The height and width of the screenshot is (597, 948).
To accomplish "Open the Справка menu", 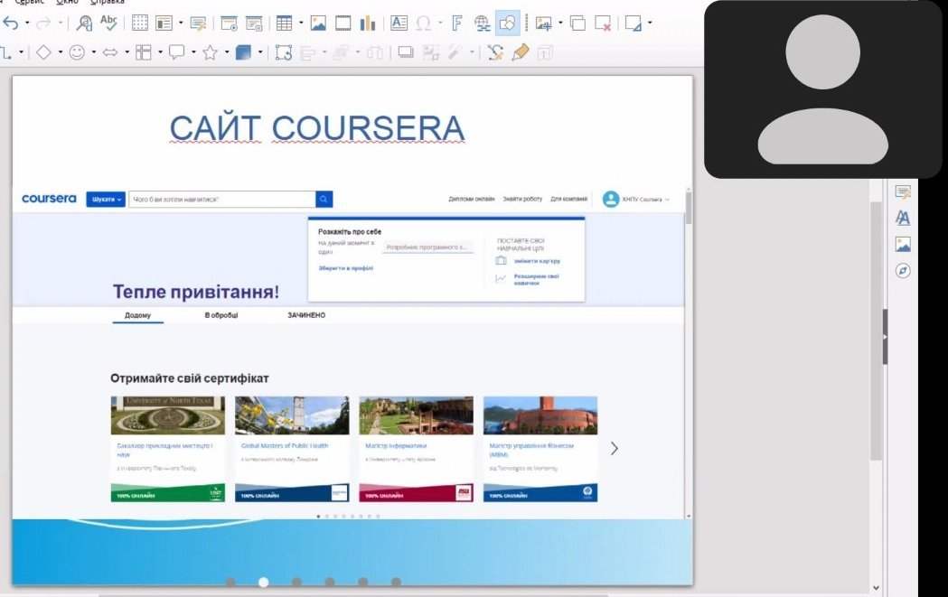I will pos(108,3).
